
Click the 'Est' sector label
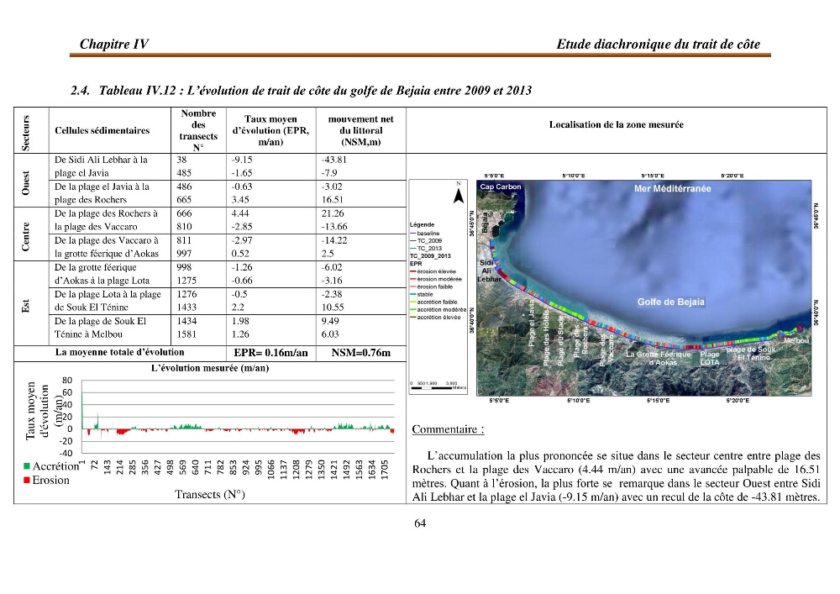[x=26, y=306]
